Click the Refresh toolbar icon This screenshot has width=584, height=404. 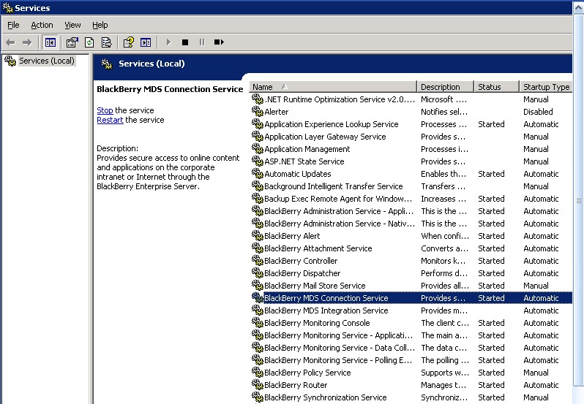point(89,42)
